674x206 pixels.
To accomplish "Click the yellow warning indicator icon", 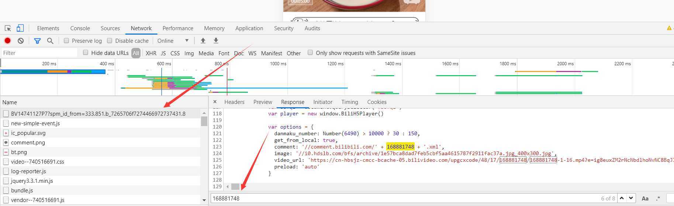I will pos(669,28).
